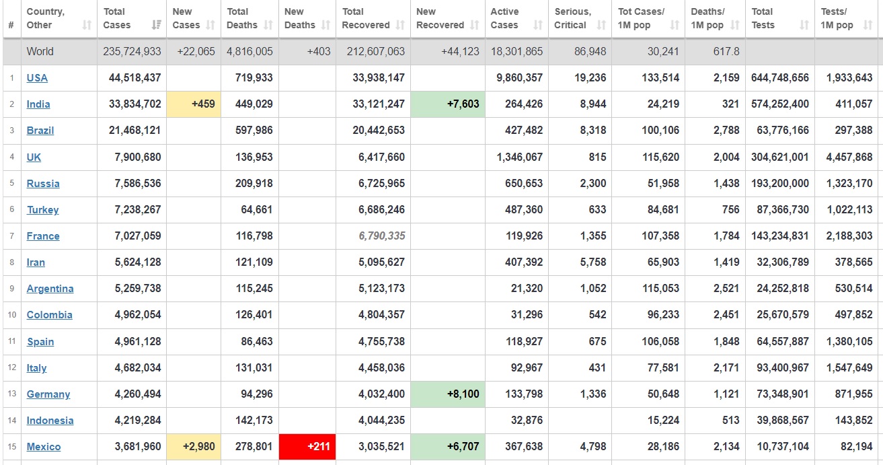This screenshot has width=883, height=465.
Task: Click World new cases +22,065
Action: [x=195, y=51]
